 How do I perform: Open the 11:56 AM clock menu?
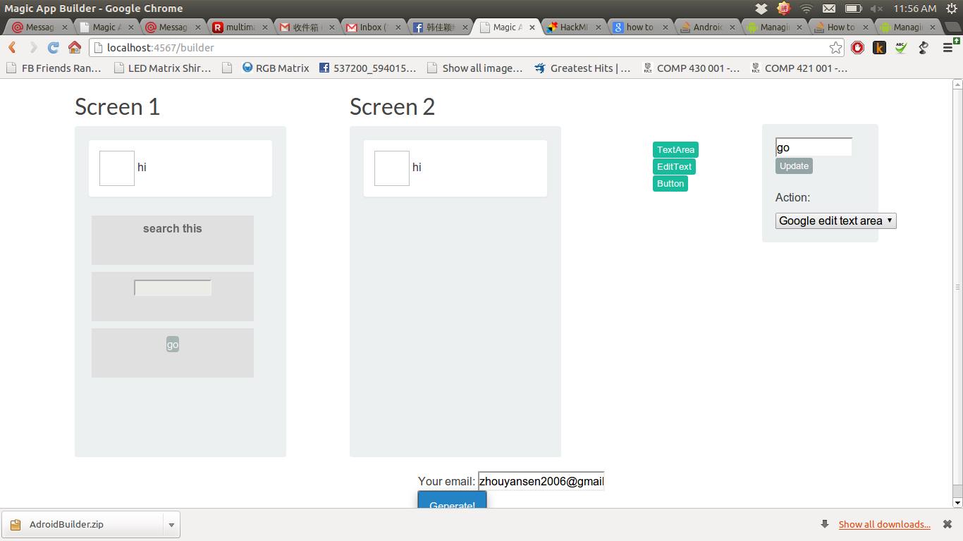[914, 8]
